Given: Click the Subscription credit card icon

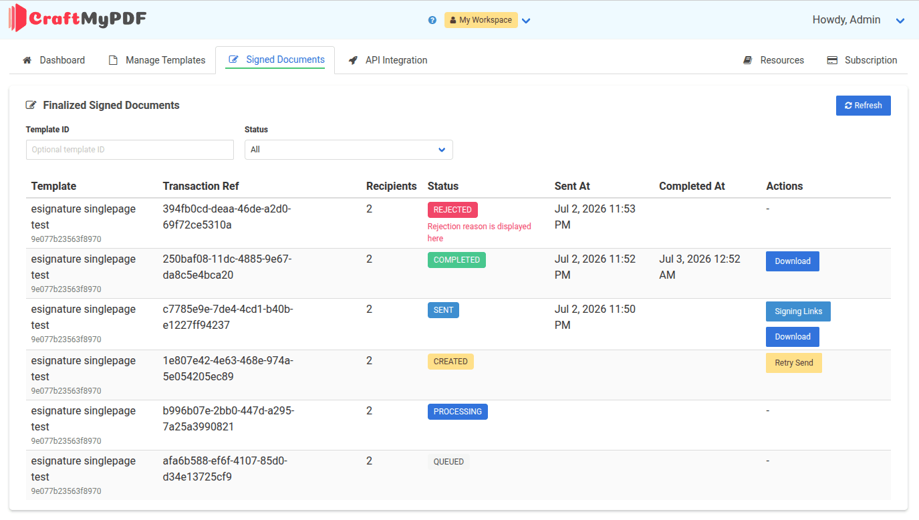Looking at the screenshot, I should click(x=832, y=60).
